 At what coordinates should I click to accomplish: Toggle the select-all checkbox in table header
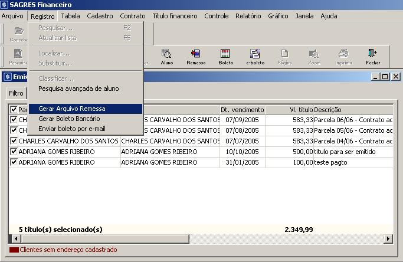(14, 110)
